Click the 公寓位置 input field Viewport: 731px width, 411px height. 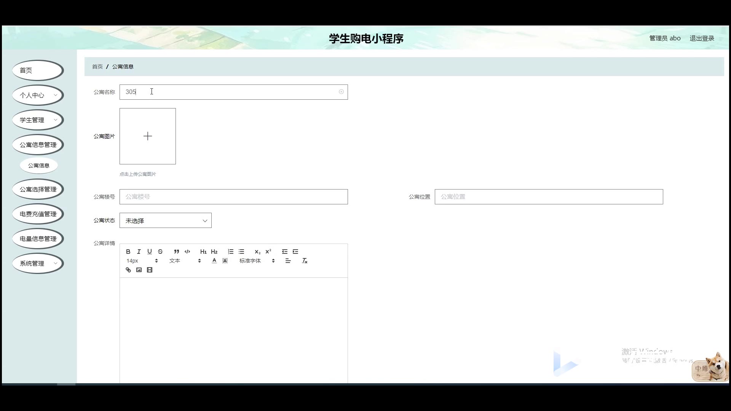click(x=549, y=197)
